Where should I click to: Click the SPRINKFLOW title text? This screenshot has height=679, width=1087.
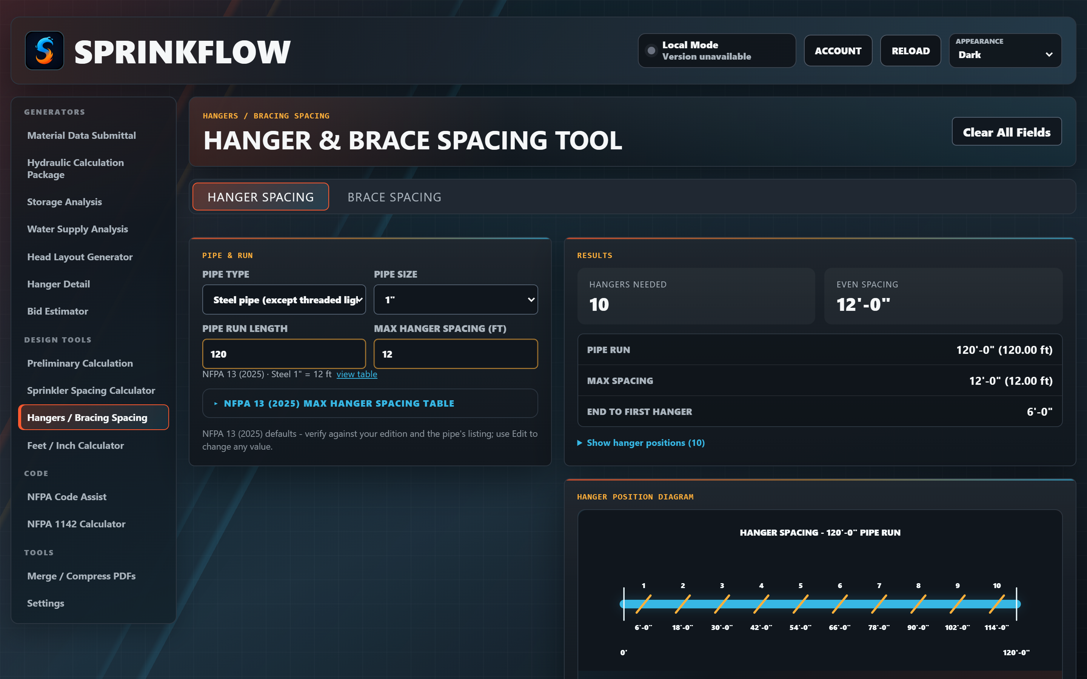pyautogui.click(x=182, y=52)
